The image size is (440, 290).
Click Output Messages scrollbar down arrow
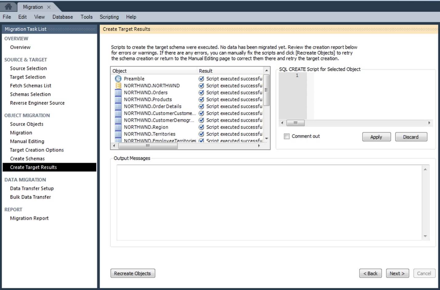(x=425, y=236)
